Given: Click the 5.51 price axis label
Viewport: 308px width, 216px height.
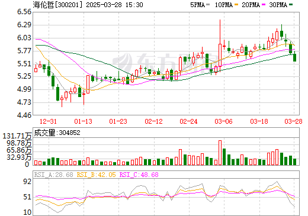Looking at the screenshot, I should pyautogui.click(x=24, y=64).
